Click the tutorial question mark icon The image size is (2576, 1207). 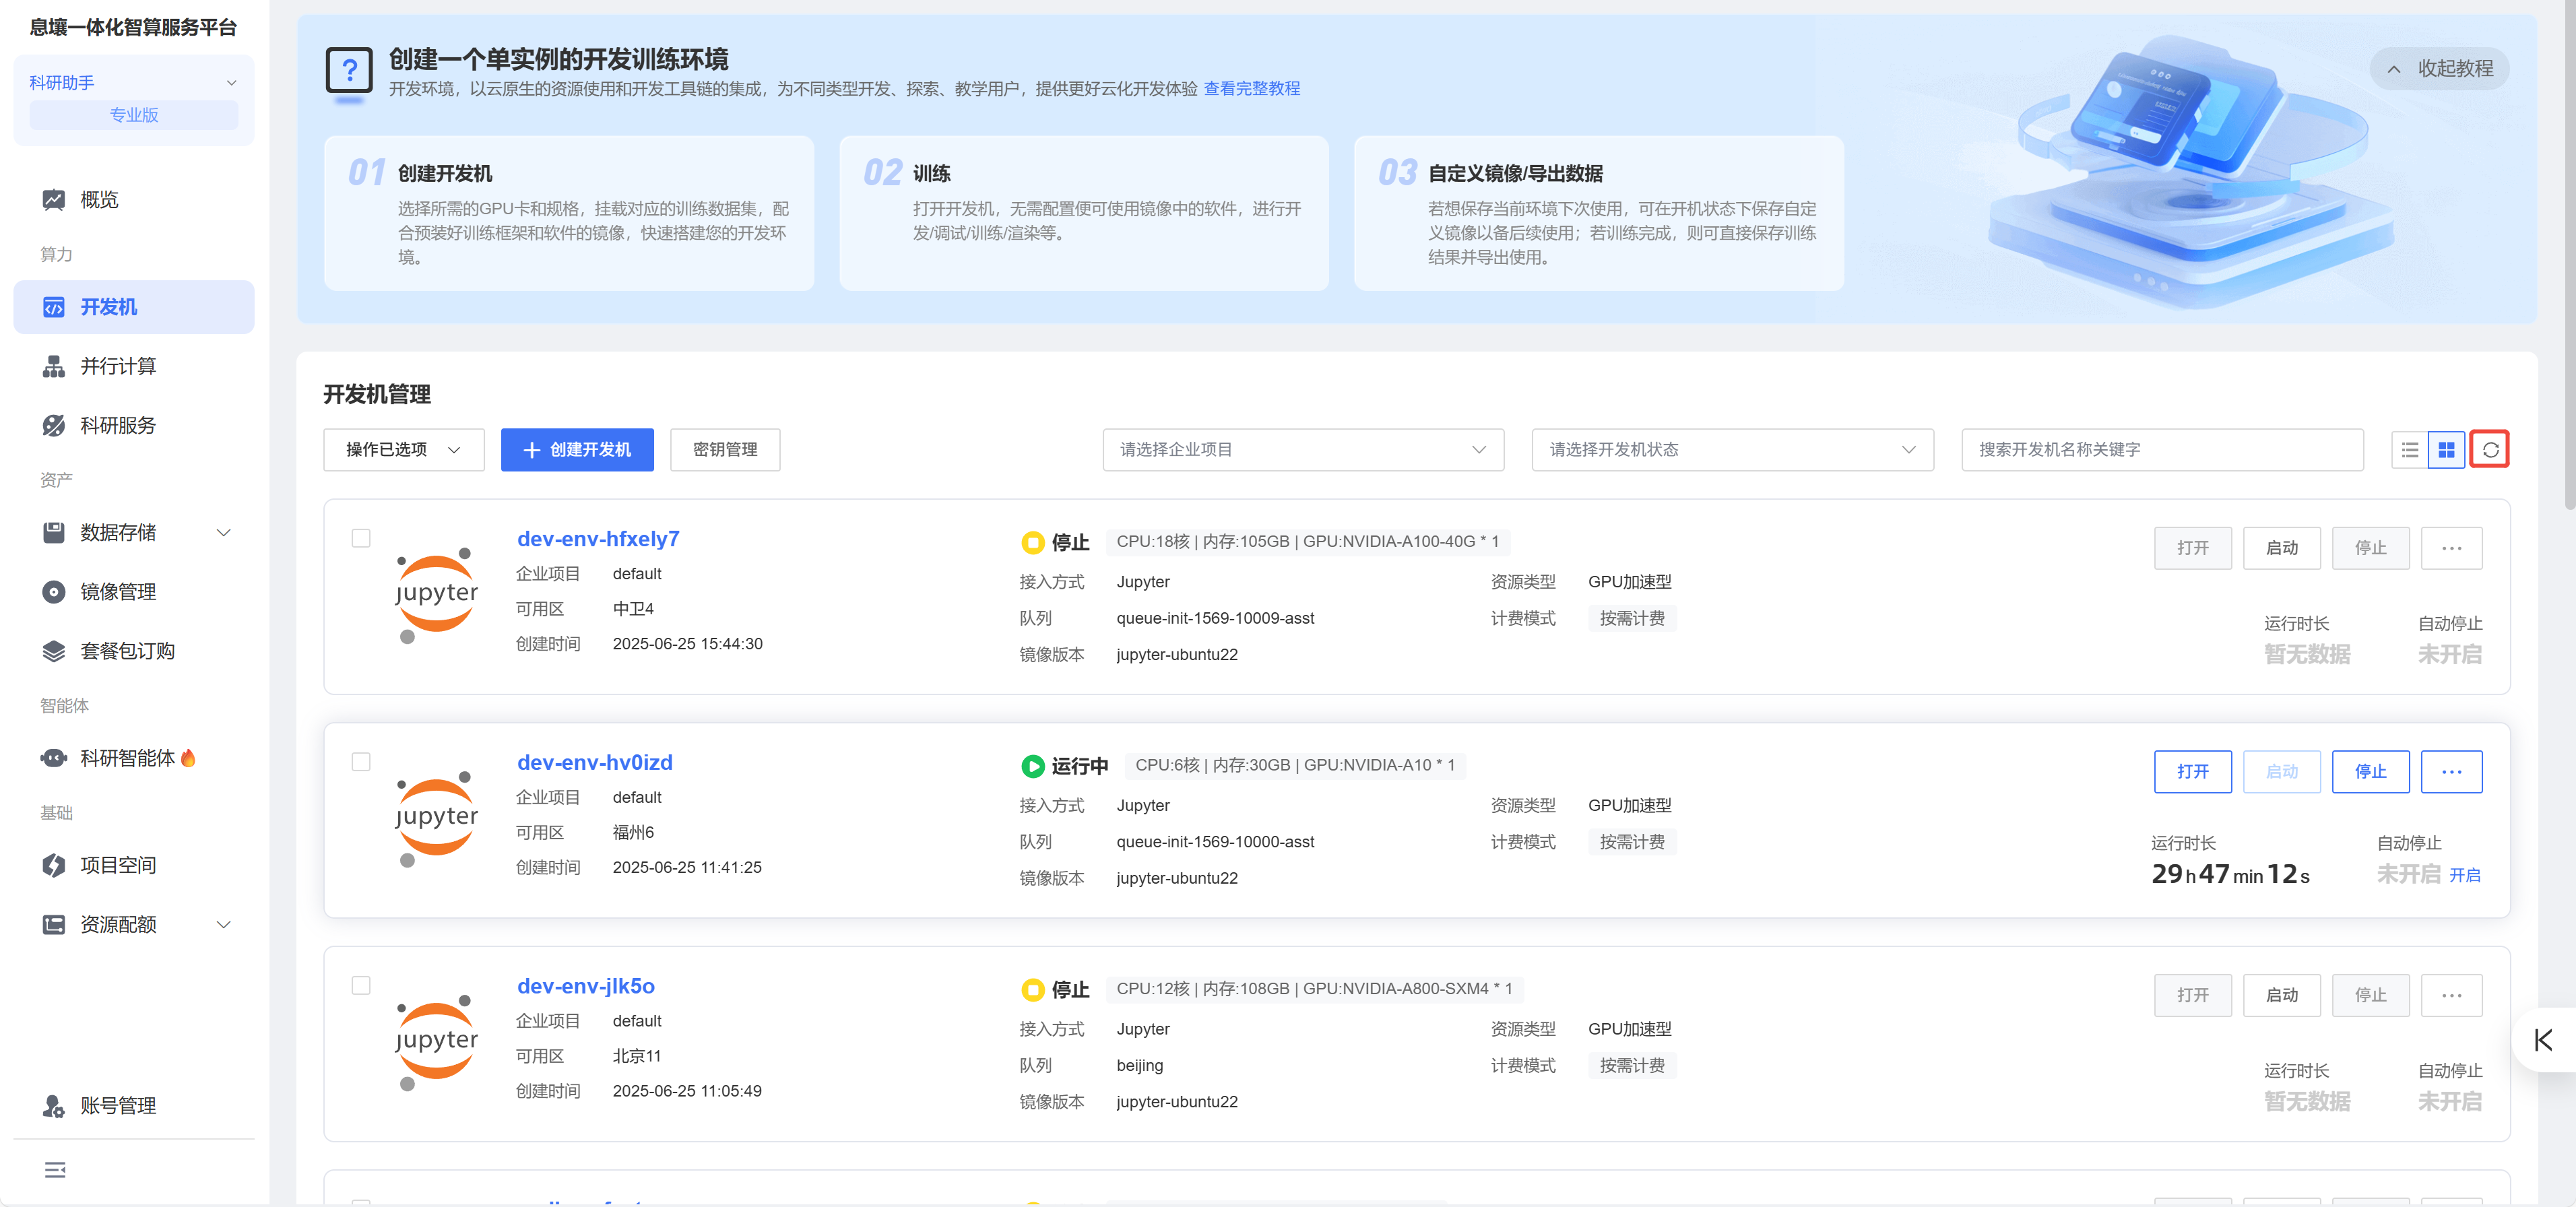pyautogui.click(x=349, y=72)
